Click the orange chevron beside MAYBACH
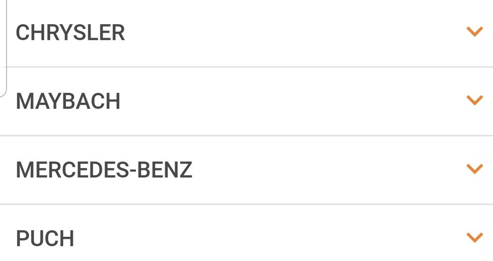 [x=474, y=101]
